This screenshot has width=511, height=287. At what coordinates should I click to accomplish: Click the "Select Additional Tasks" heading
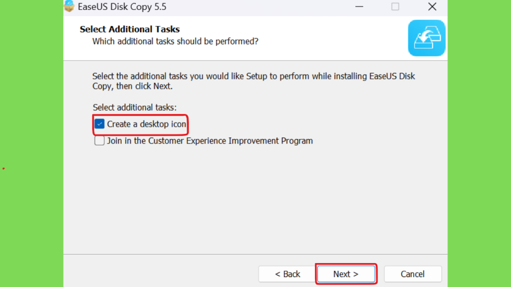[130, 29]
